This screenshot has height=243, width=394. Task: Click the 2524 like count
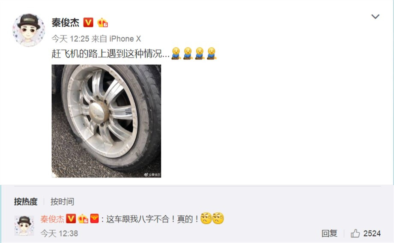372,234
